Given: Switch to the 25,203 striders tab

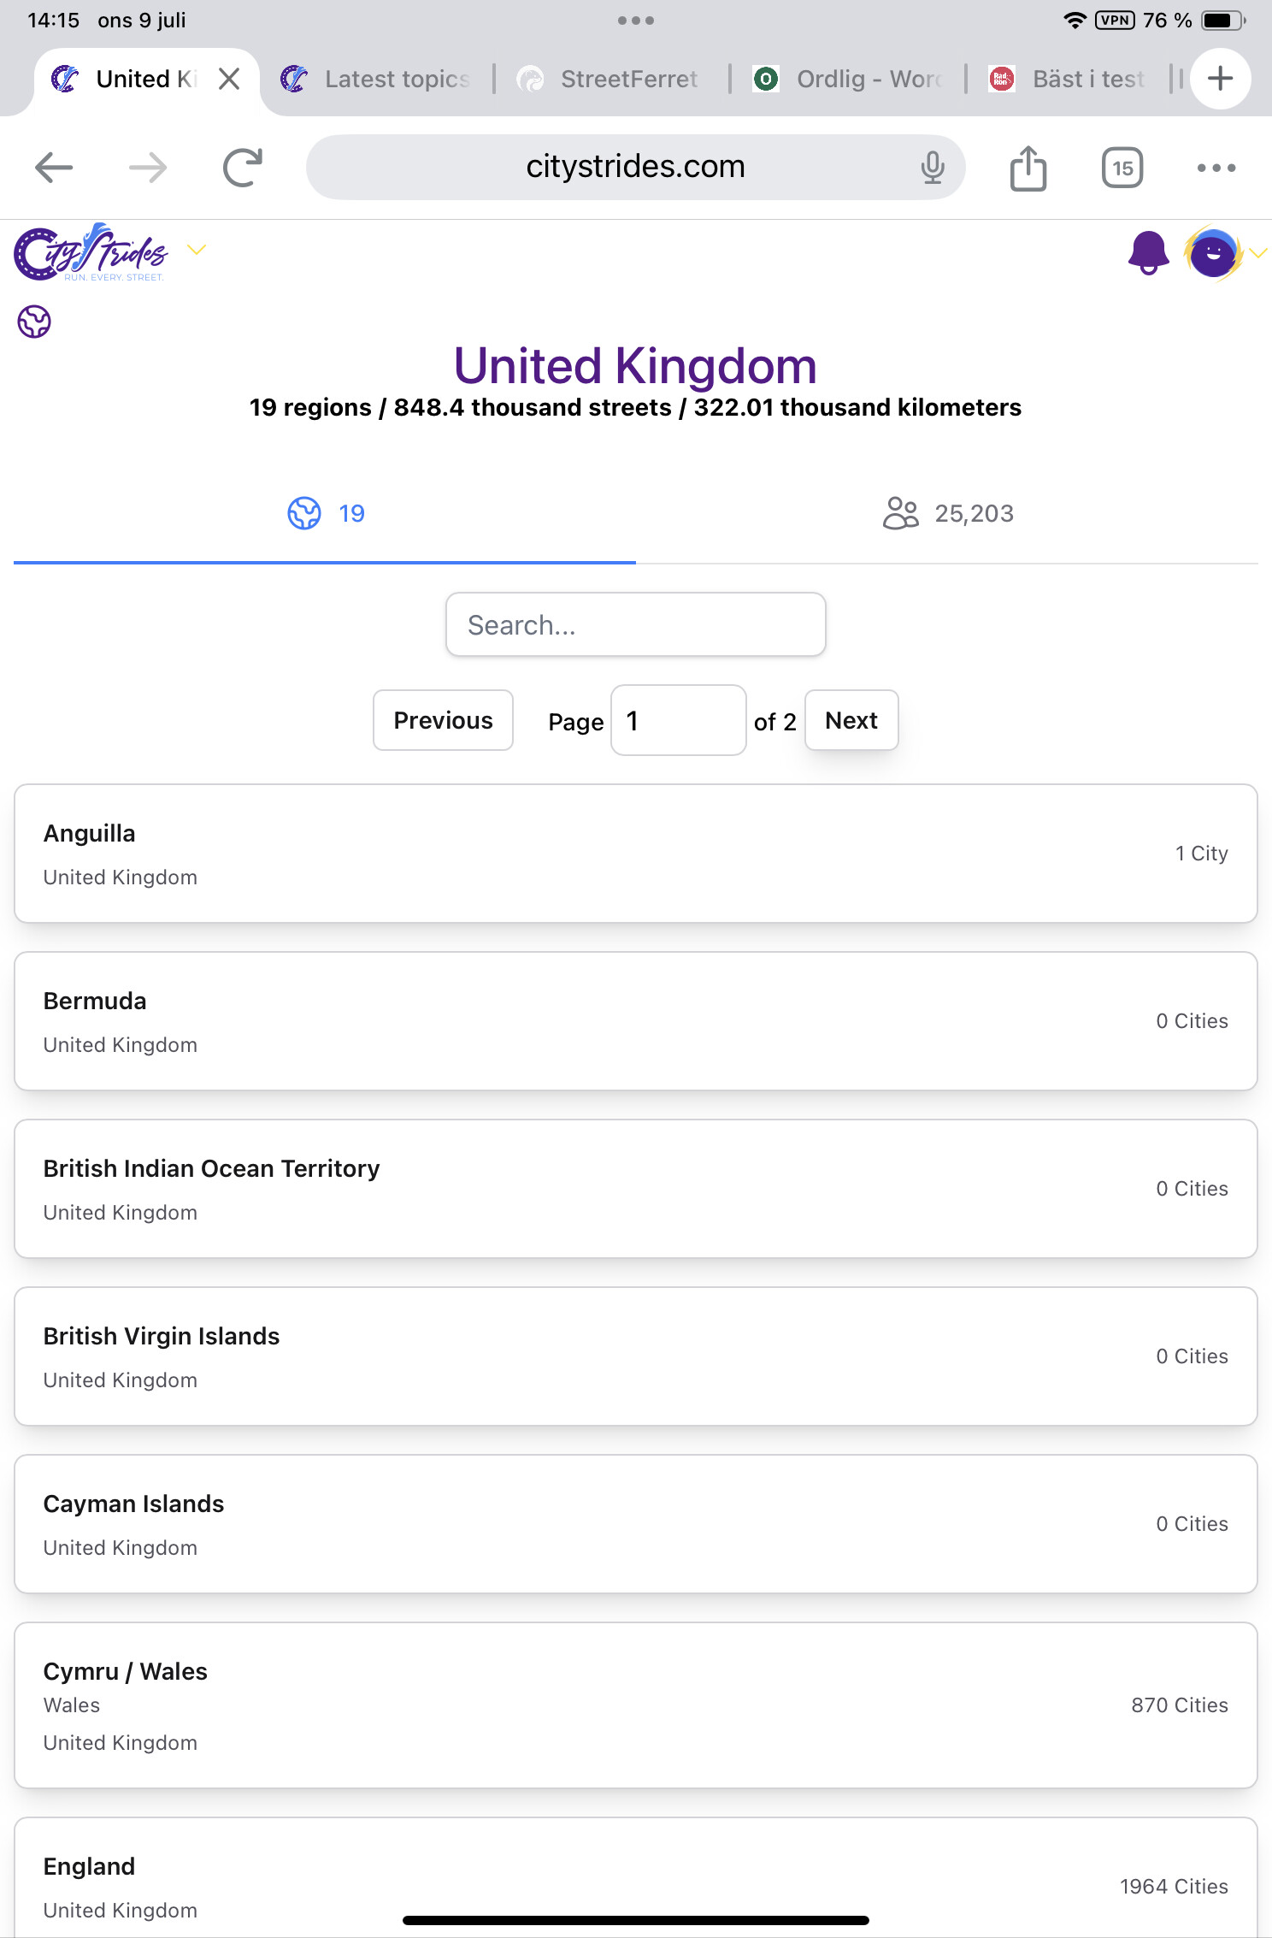Looking at the screenshot, I should coord(947,513).
